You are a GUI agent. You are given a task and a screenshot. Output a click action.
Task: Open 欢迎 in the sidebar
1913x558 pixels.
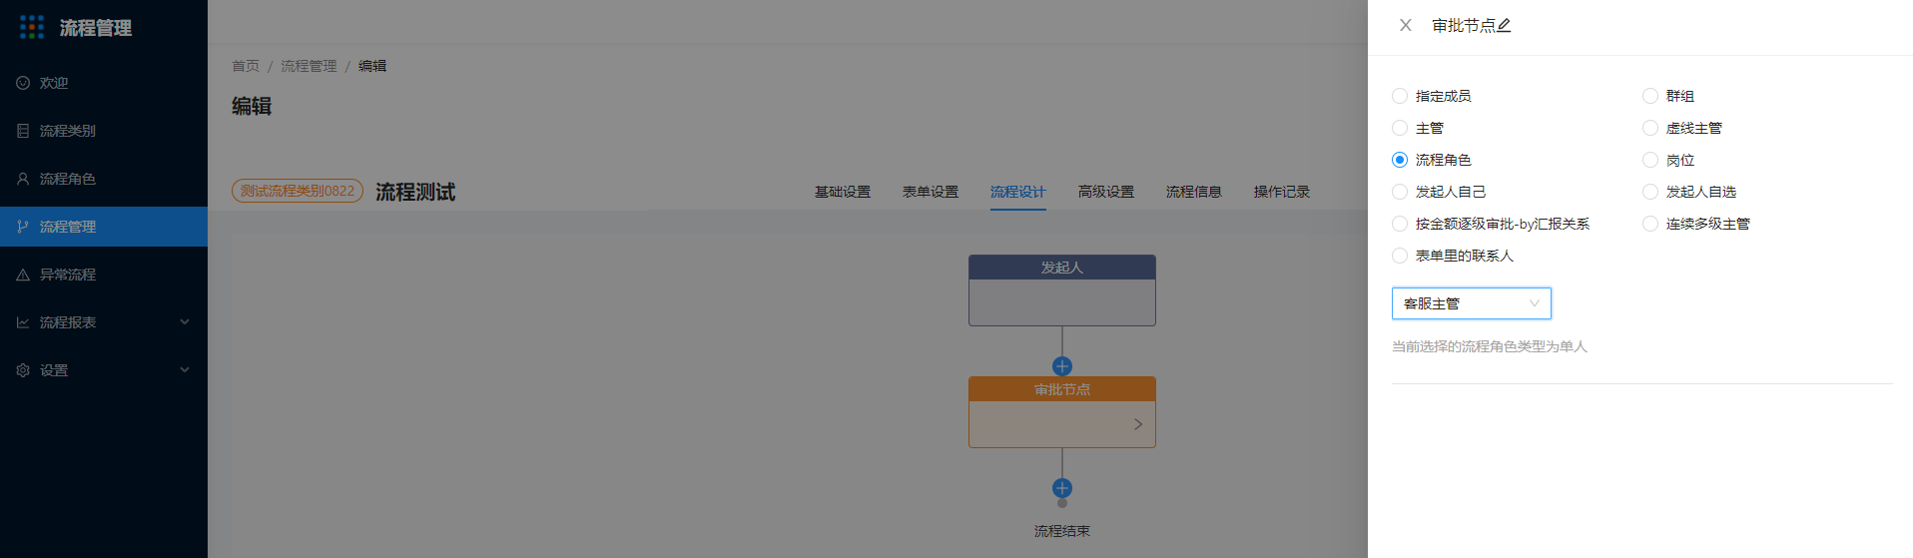tap(104, 83)
